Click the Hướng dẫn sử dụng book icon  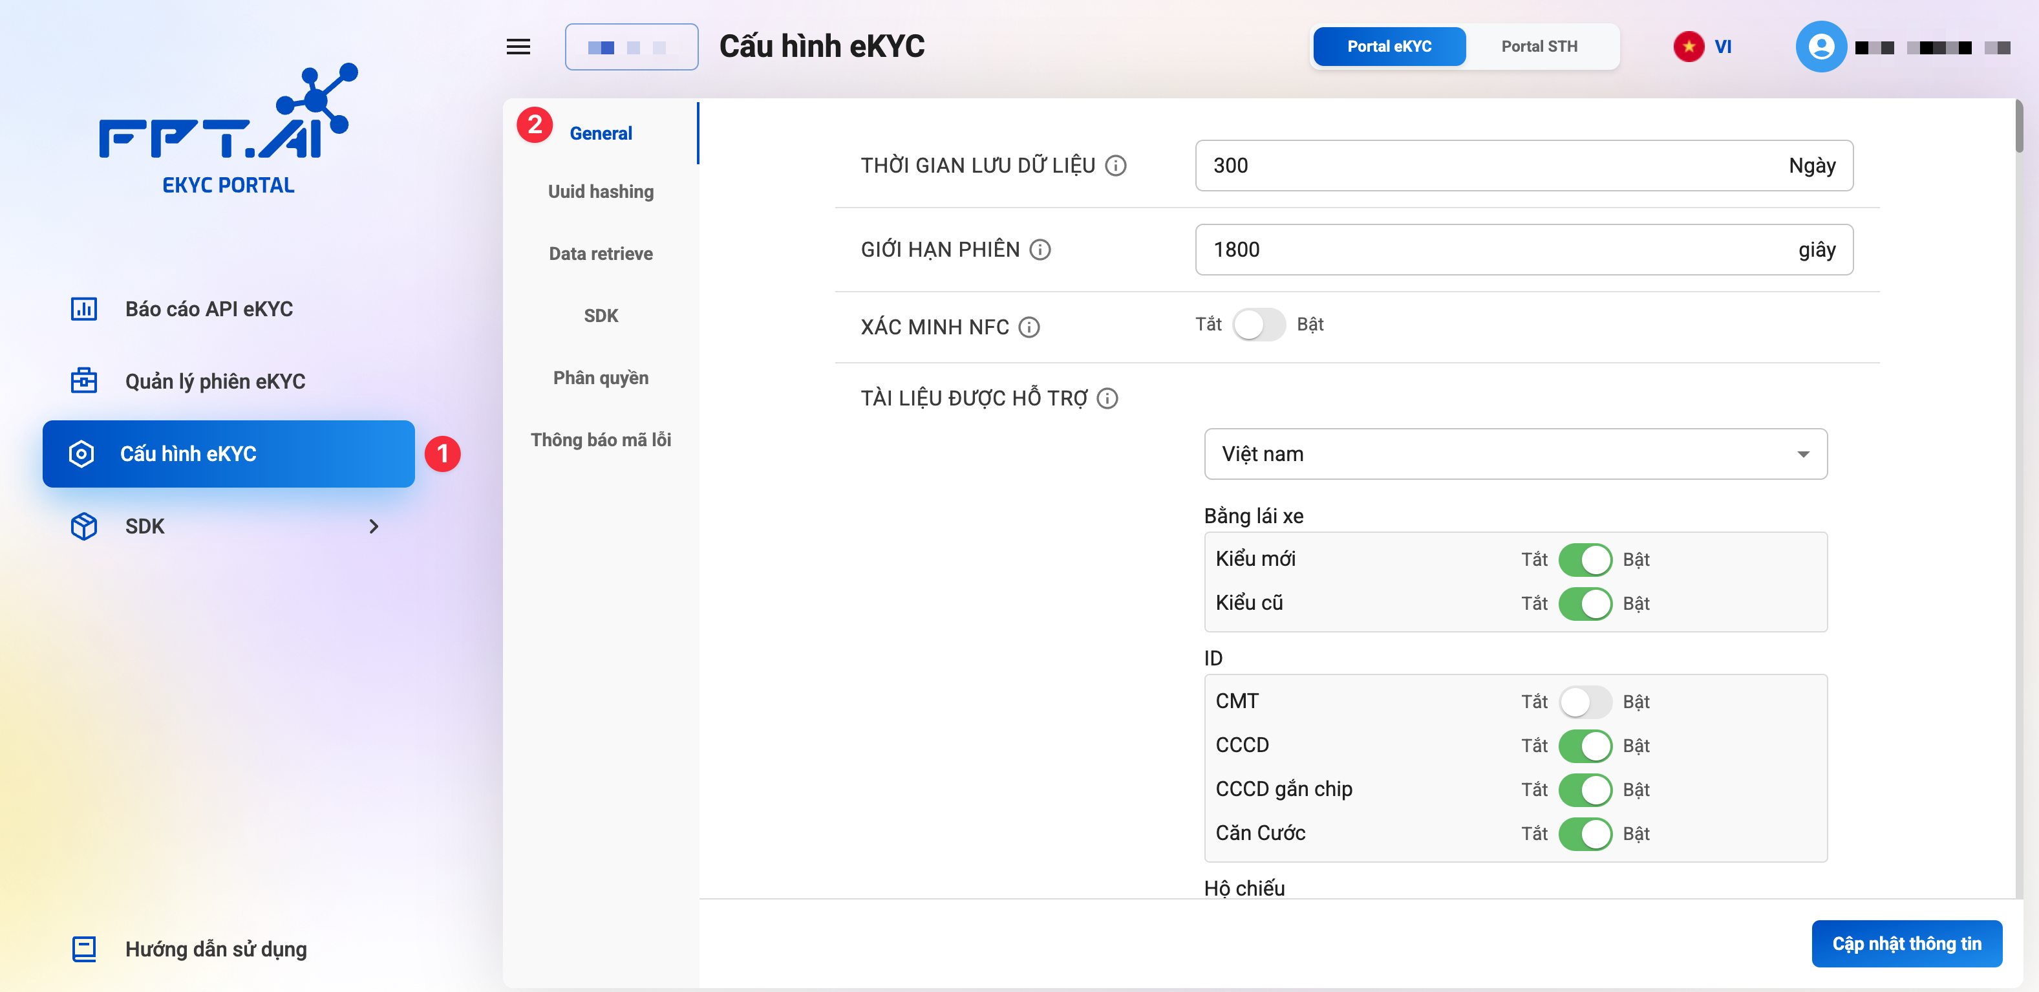[x=84, y=949]
